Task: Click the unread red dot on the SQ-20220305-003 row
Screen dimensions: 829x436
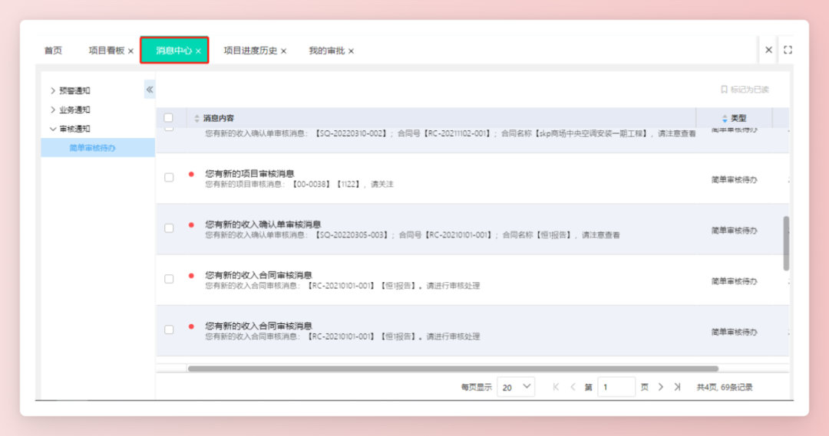Action: [191, 225]
